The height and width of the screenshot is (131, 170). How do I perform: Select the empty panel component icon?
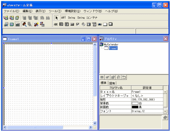(x=105, y=24)
